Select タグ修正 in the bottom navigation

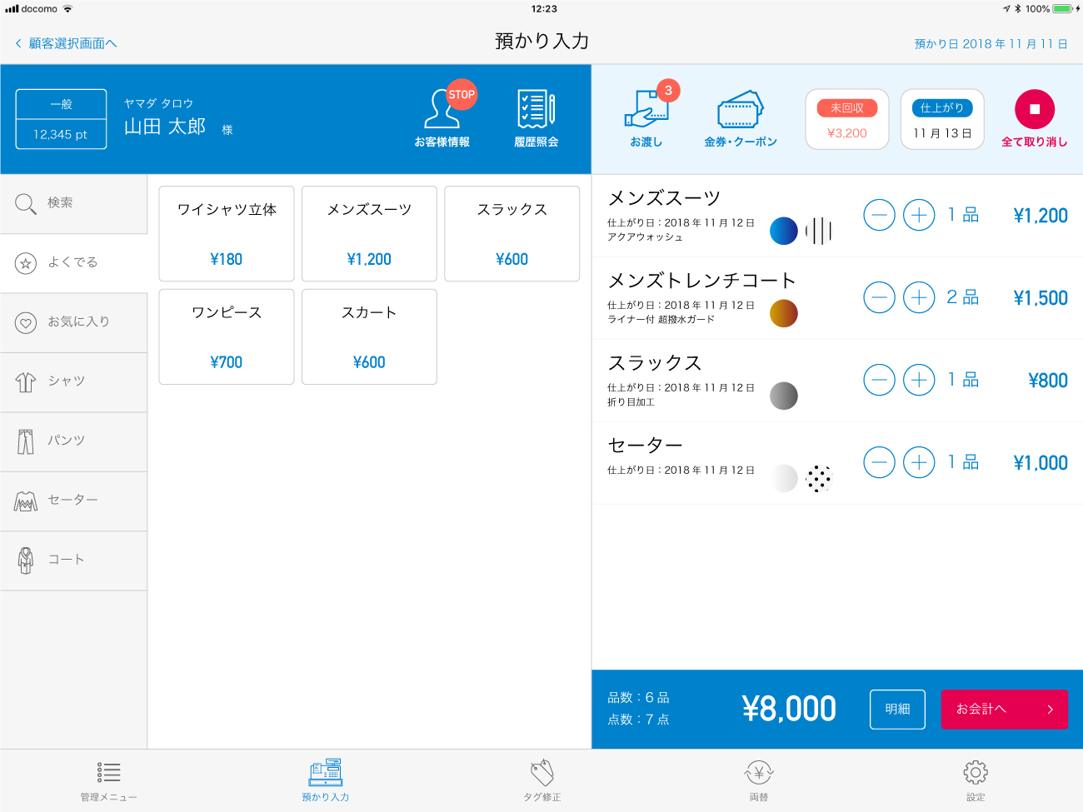(541, 781)
